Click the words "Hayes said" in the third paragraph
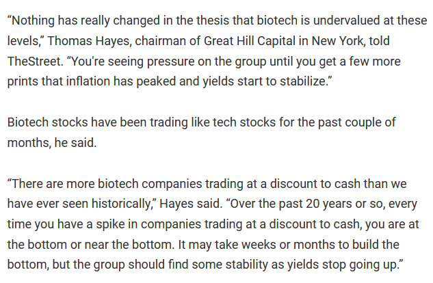The height and width of the screenshot is (283, 433). (191, 204)
